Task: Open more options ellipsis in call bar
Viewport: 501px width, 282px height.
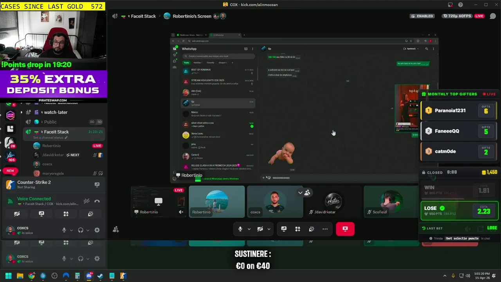Action: coord(325,229)
